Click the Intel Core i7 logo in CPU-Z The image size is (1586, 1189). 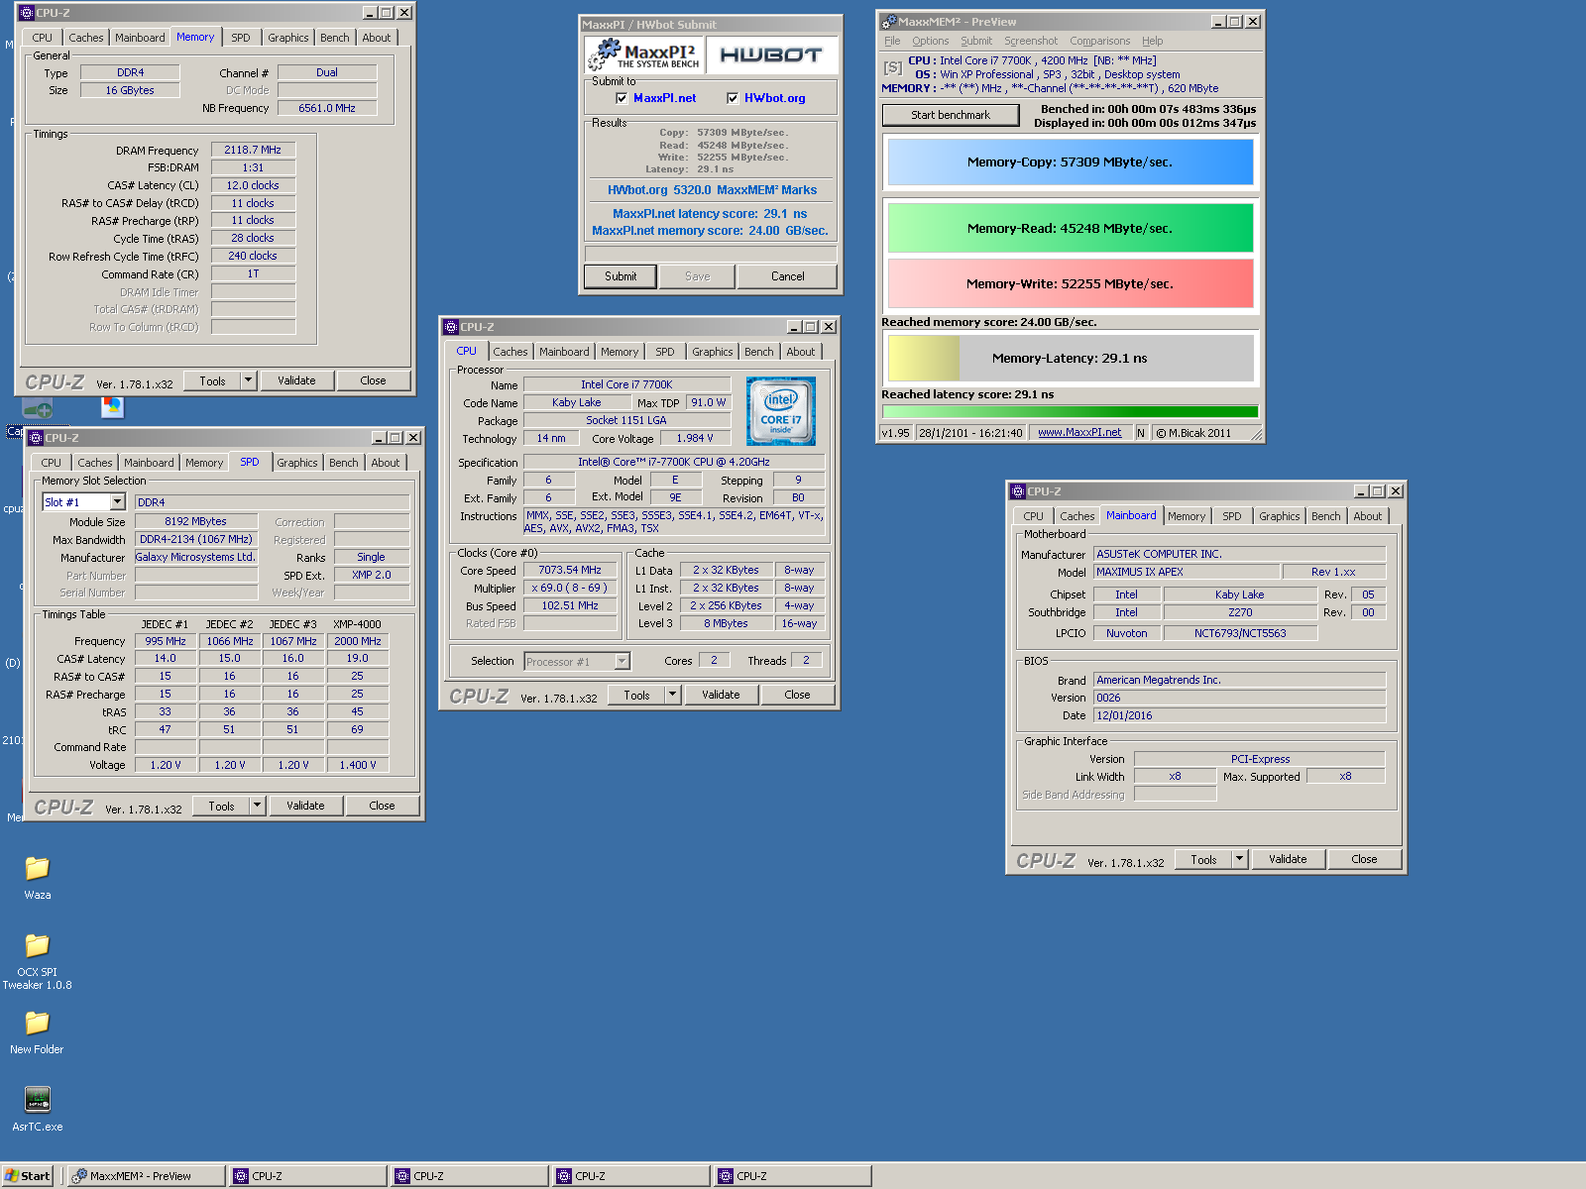(x=781, y=410)
